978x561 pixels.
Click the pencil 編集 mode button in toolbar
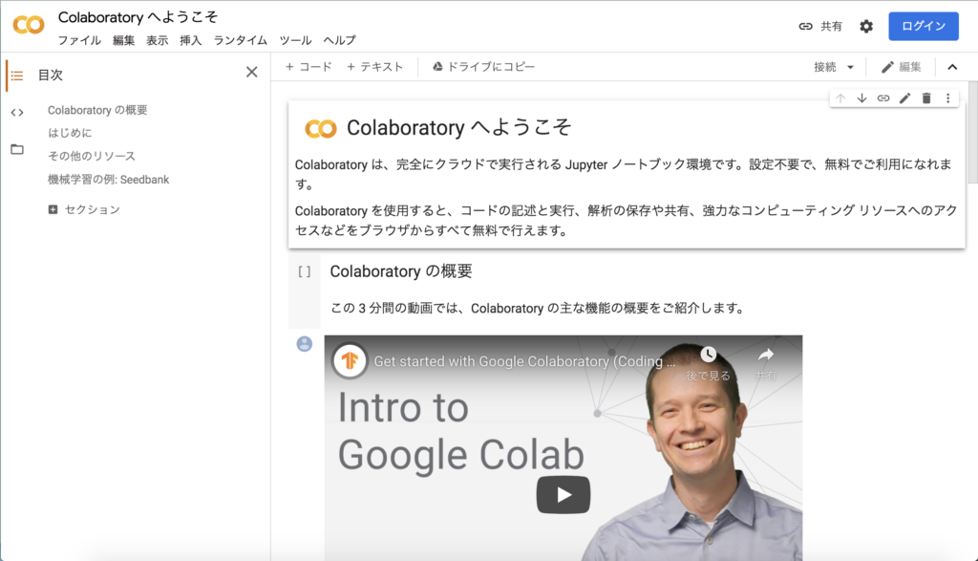click(902, 67)
